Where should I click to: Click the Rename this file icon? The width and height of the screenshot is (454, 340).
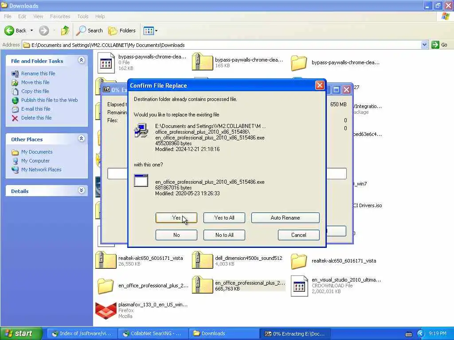coord(15,74)
